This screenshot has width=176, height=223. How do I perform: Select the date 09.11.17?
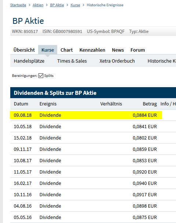[23, 149]
